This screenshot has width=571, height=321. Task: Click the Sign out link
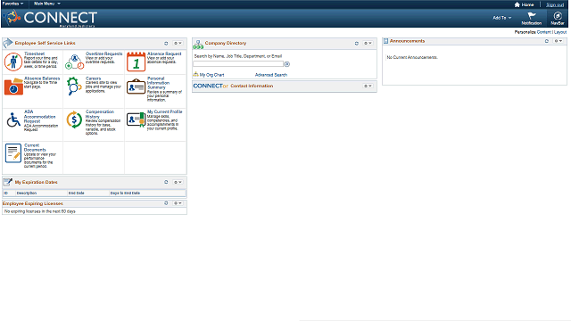pos(555,4)
